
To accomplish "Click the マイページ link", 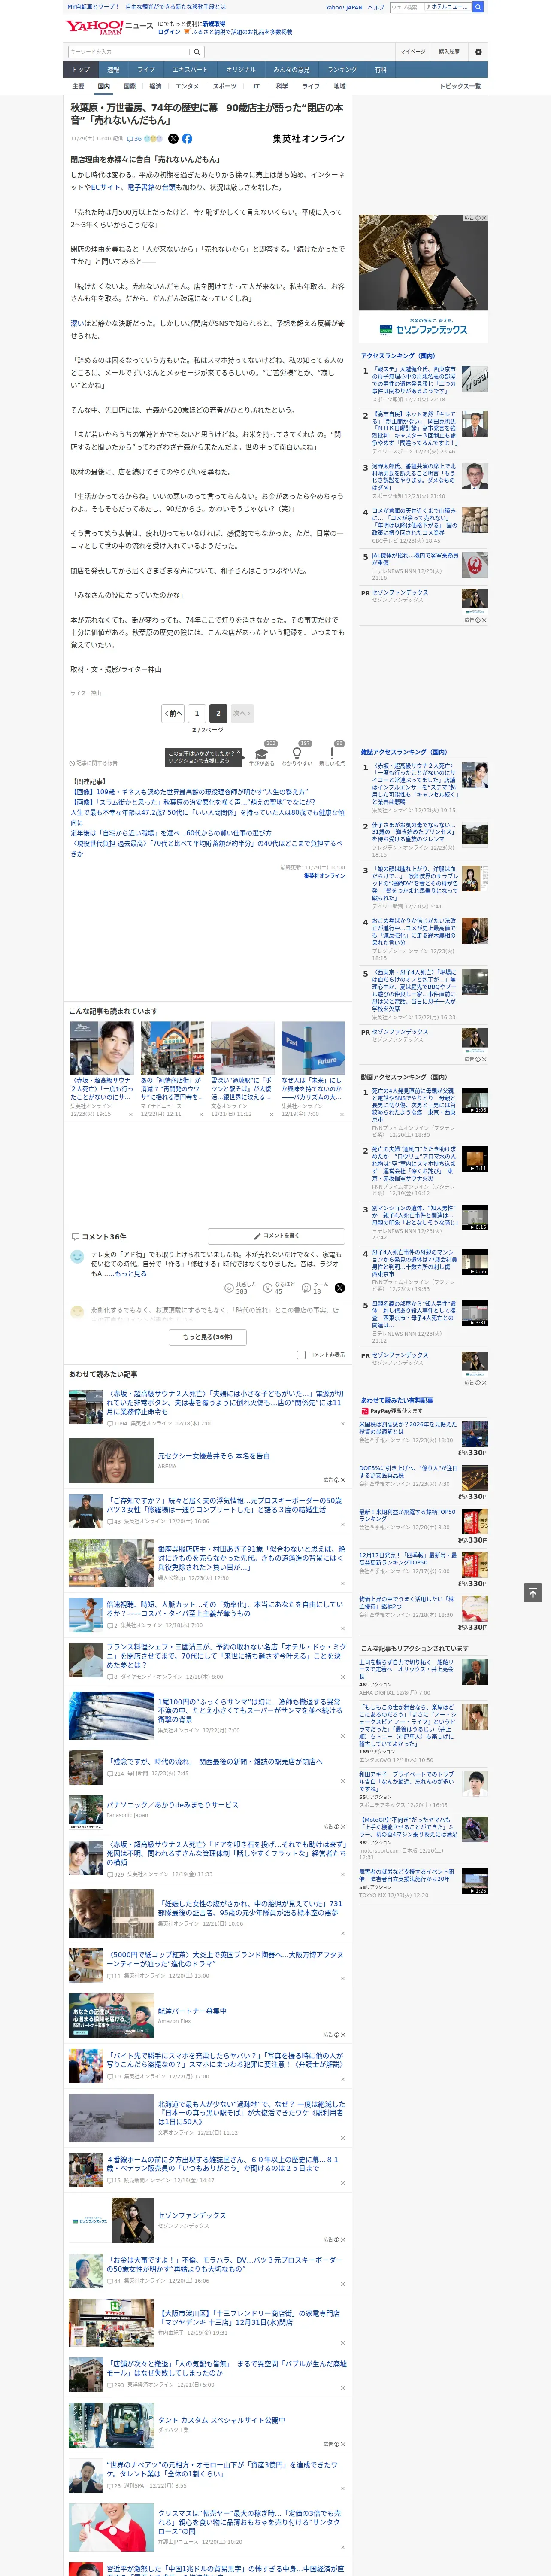I will pos(412,52).
